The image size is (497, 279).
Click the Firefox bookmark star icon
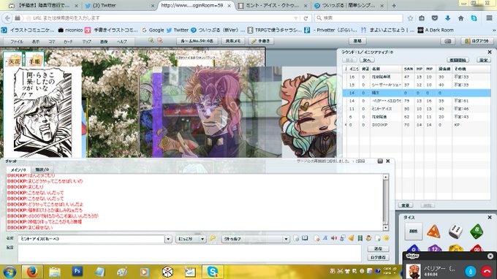point(410,18)
